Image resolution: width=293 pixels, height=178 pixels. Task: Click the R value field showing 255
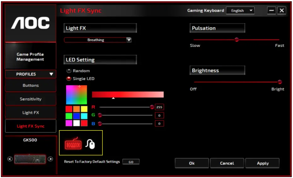pyautogui.click(x=159, y=107)
